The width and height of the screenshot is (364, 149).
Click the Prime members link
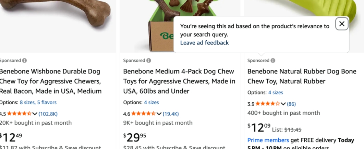tap(268, 140)
